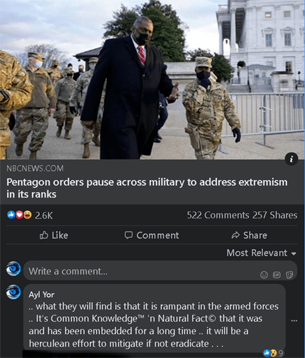305x358 pixels.
Task: View reactions on Ayl Yor's comment
Action: [x=273, y=353]
